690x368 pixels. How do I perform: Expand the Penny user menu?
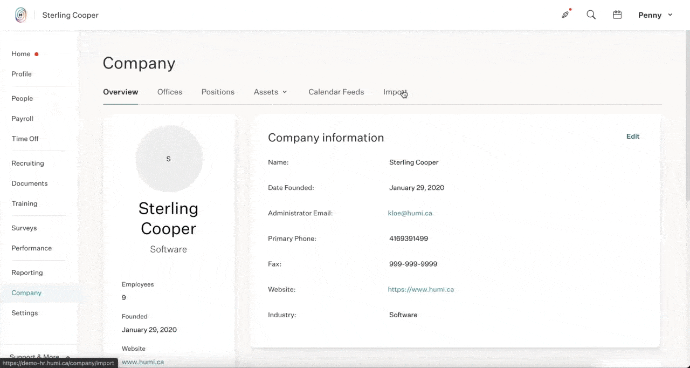tap(655, 15)
